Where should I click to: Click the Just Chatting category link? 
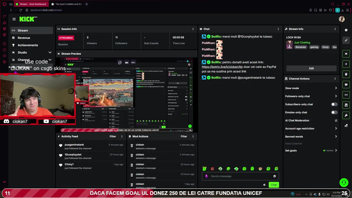coord(302,43)
